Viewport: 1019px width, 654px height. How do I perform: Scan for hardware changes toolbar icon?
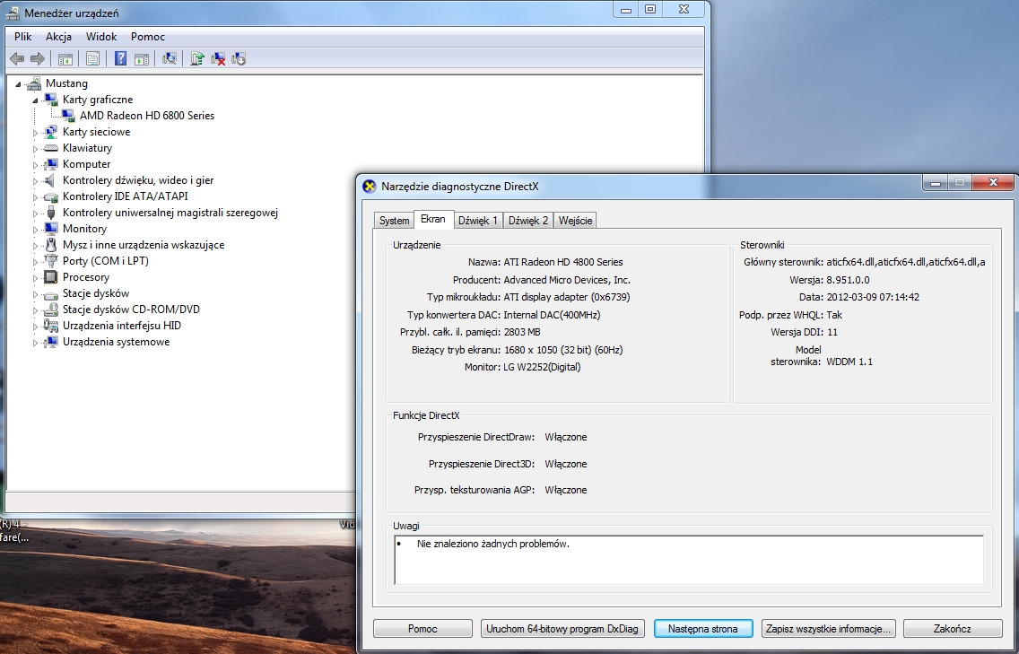tap(169, 59)
